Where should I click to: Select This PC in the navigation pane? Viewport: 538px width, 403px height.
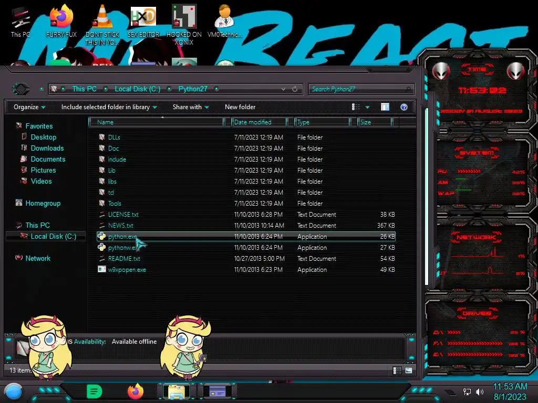(x=37, y=225)
